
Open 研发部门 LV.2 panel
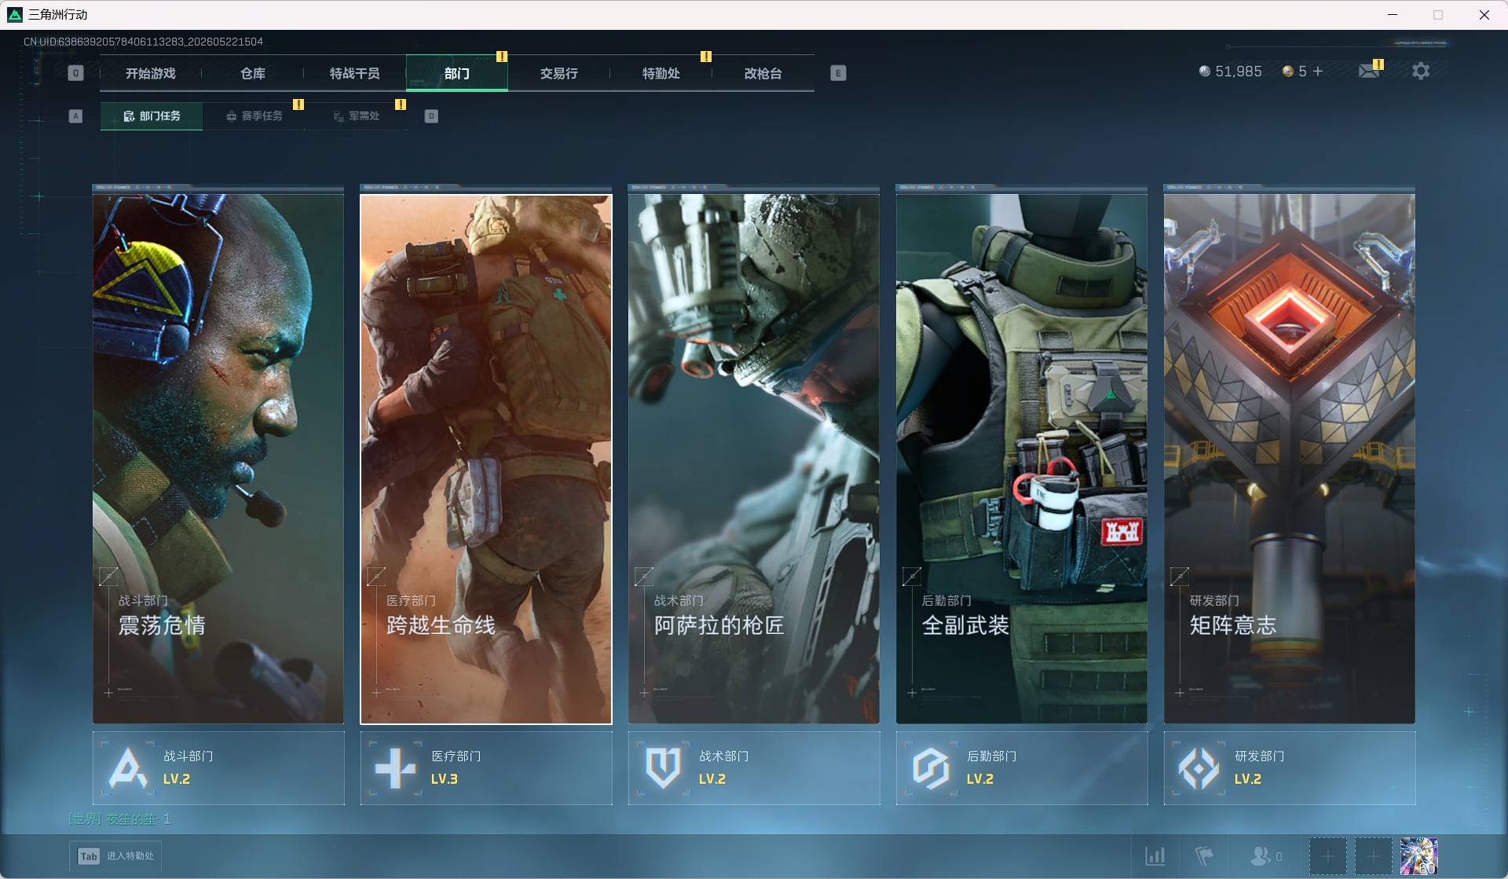click(1290, 768)
